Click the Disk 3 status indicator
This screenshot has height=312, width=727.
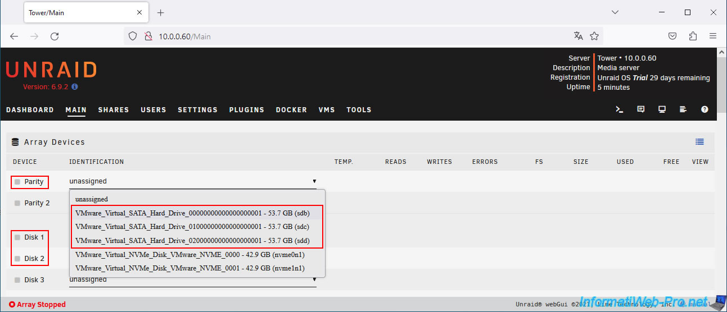point(17,280)
